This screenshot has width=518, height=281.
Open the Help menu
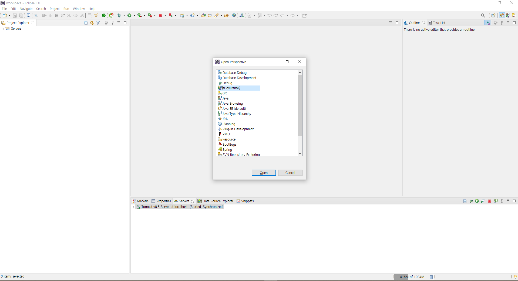click(x=92, y=9)
